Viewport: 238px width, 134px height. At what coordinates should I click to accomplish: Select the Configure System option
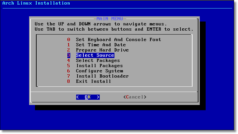click(x=99, y=71)
